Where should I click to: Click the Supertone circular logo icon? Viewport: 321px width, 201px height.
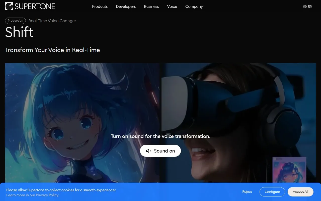point(9,7)
